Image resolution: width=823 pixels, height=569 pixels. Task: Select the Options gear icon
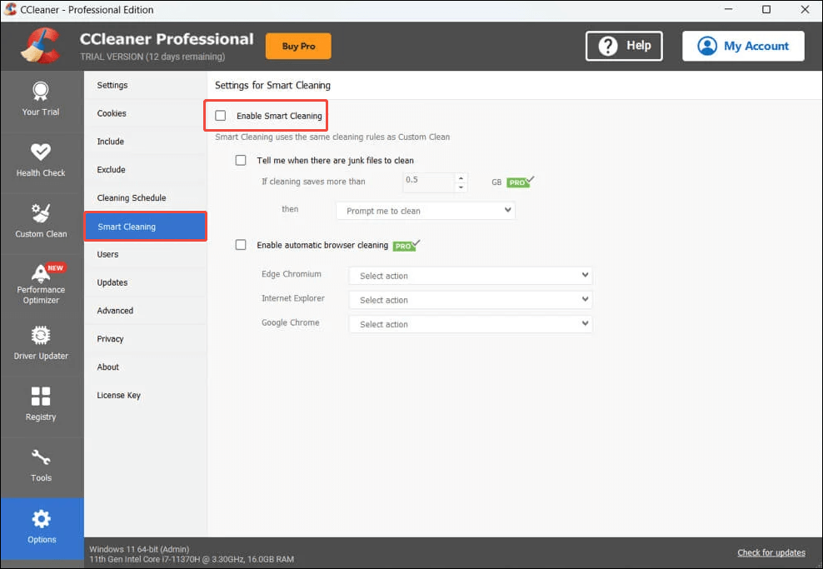pyautogui.click(x=41, y=519)
